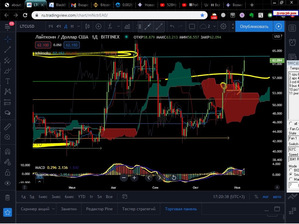
Task: Click the play stream button next to Опубликовать
Action: click(279, 27)
